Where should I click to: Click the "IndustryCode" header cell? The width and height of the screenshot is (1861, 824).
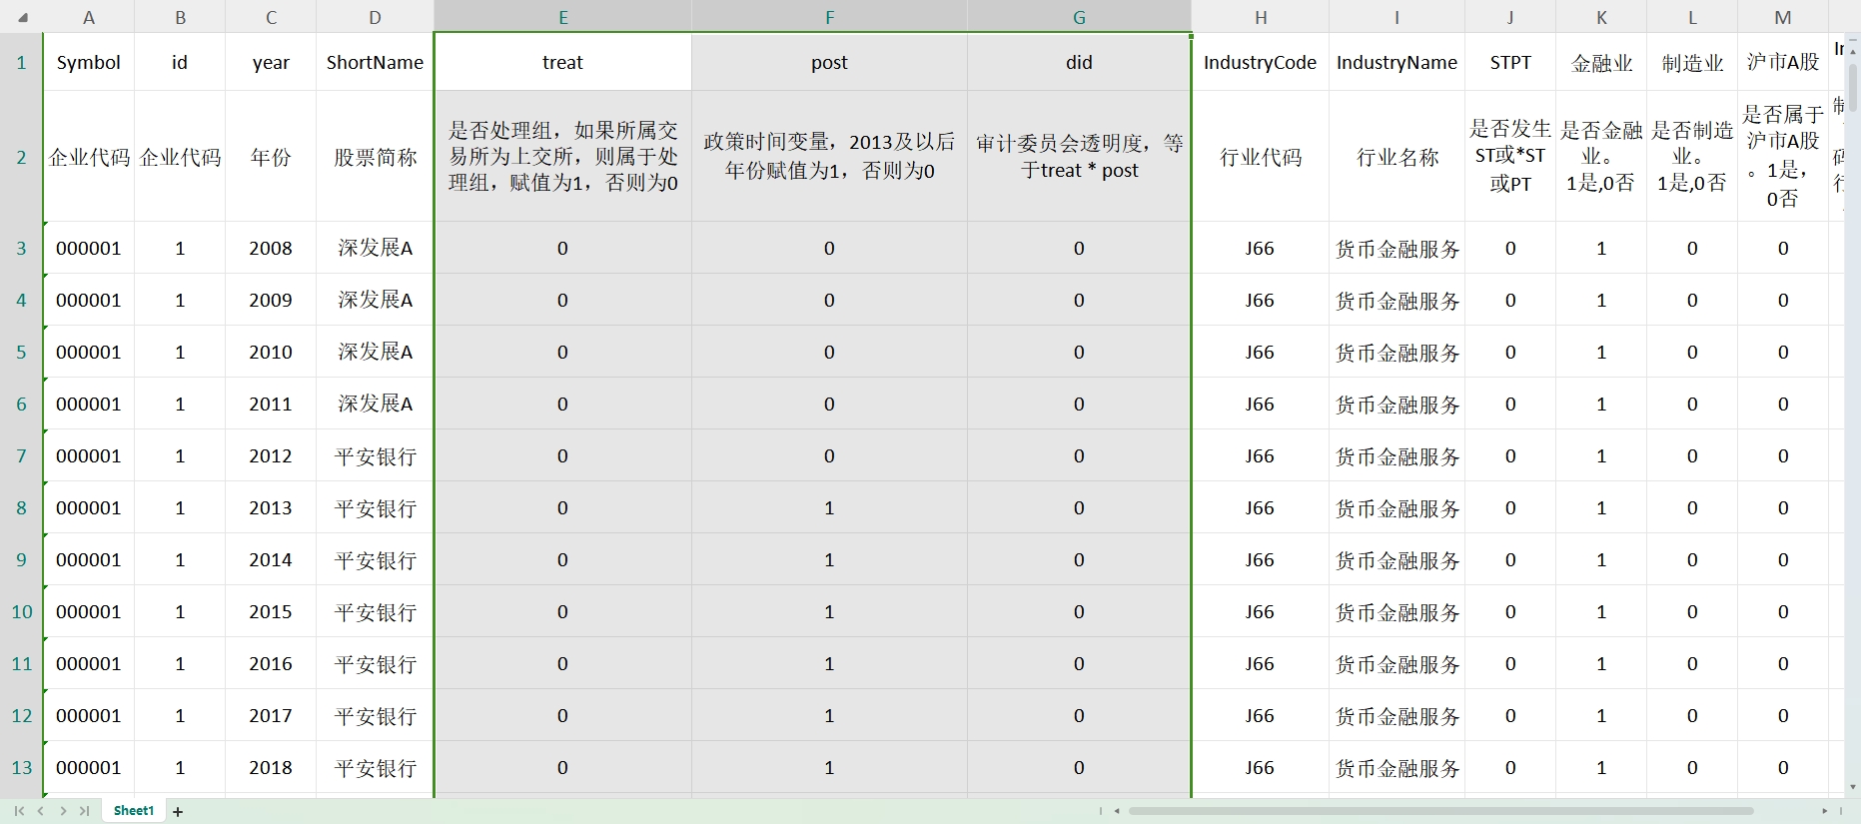(1261, 62)
